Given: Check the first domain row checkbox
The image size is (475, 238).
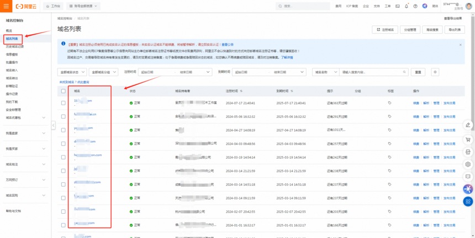Looking at the screenshot, I should [x=64, y=102].
